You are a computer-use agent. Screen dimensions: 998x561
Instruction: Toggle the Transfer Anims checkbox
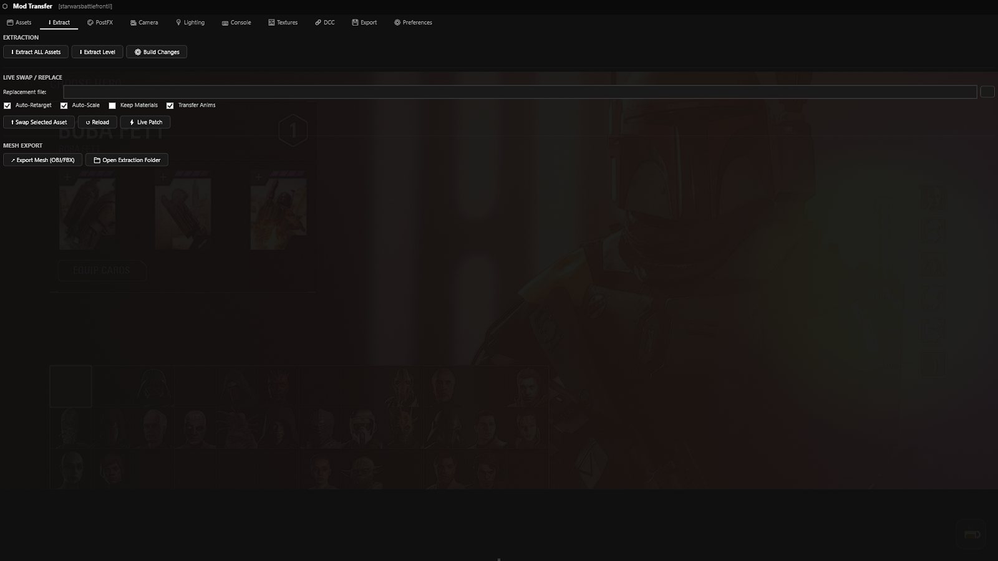coord(170,105)
